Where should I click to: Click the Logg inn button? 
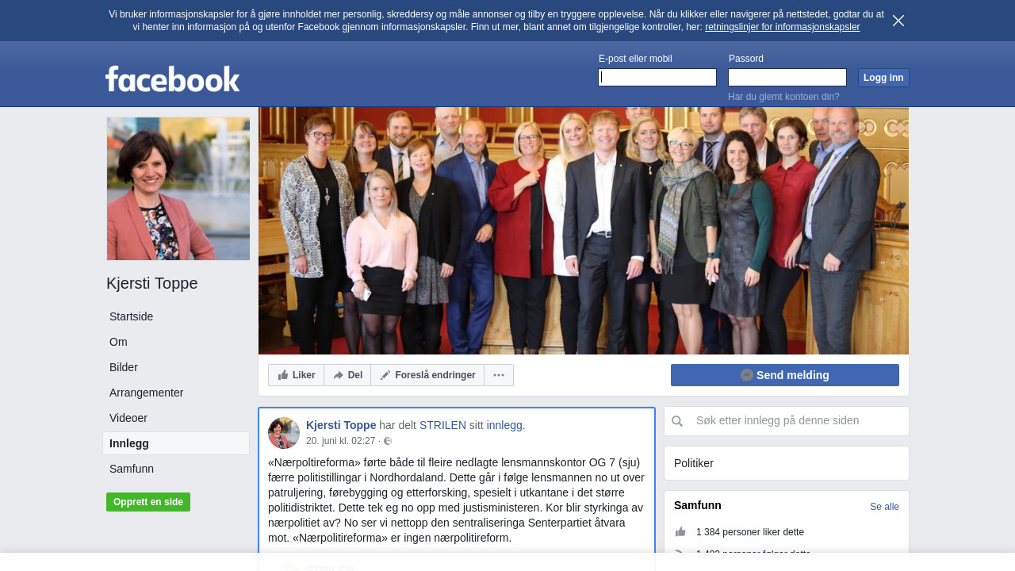(883, 78)
